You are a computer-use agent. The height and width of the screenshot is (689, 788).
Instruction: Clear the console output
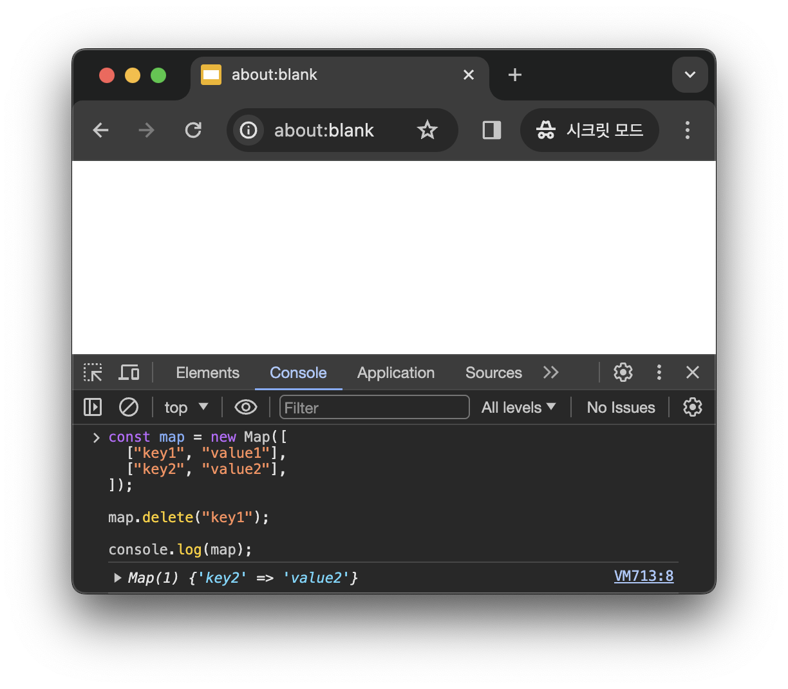click(x=129, y=407)
